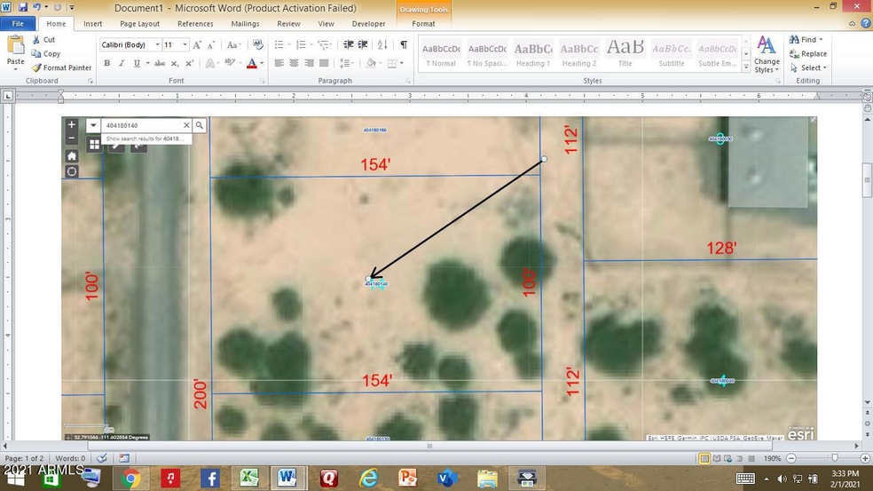Switch to the Drawing Tools Format tab
The height and width of the screenshot is (491, 873).
423,23
